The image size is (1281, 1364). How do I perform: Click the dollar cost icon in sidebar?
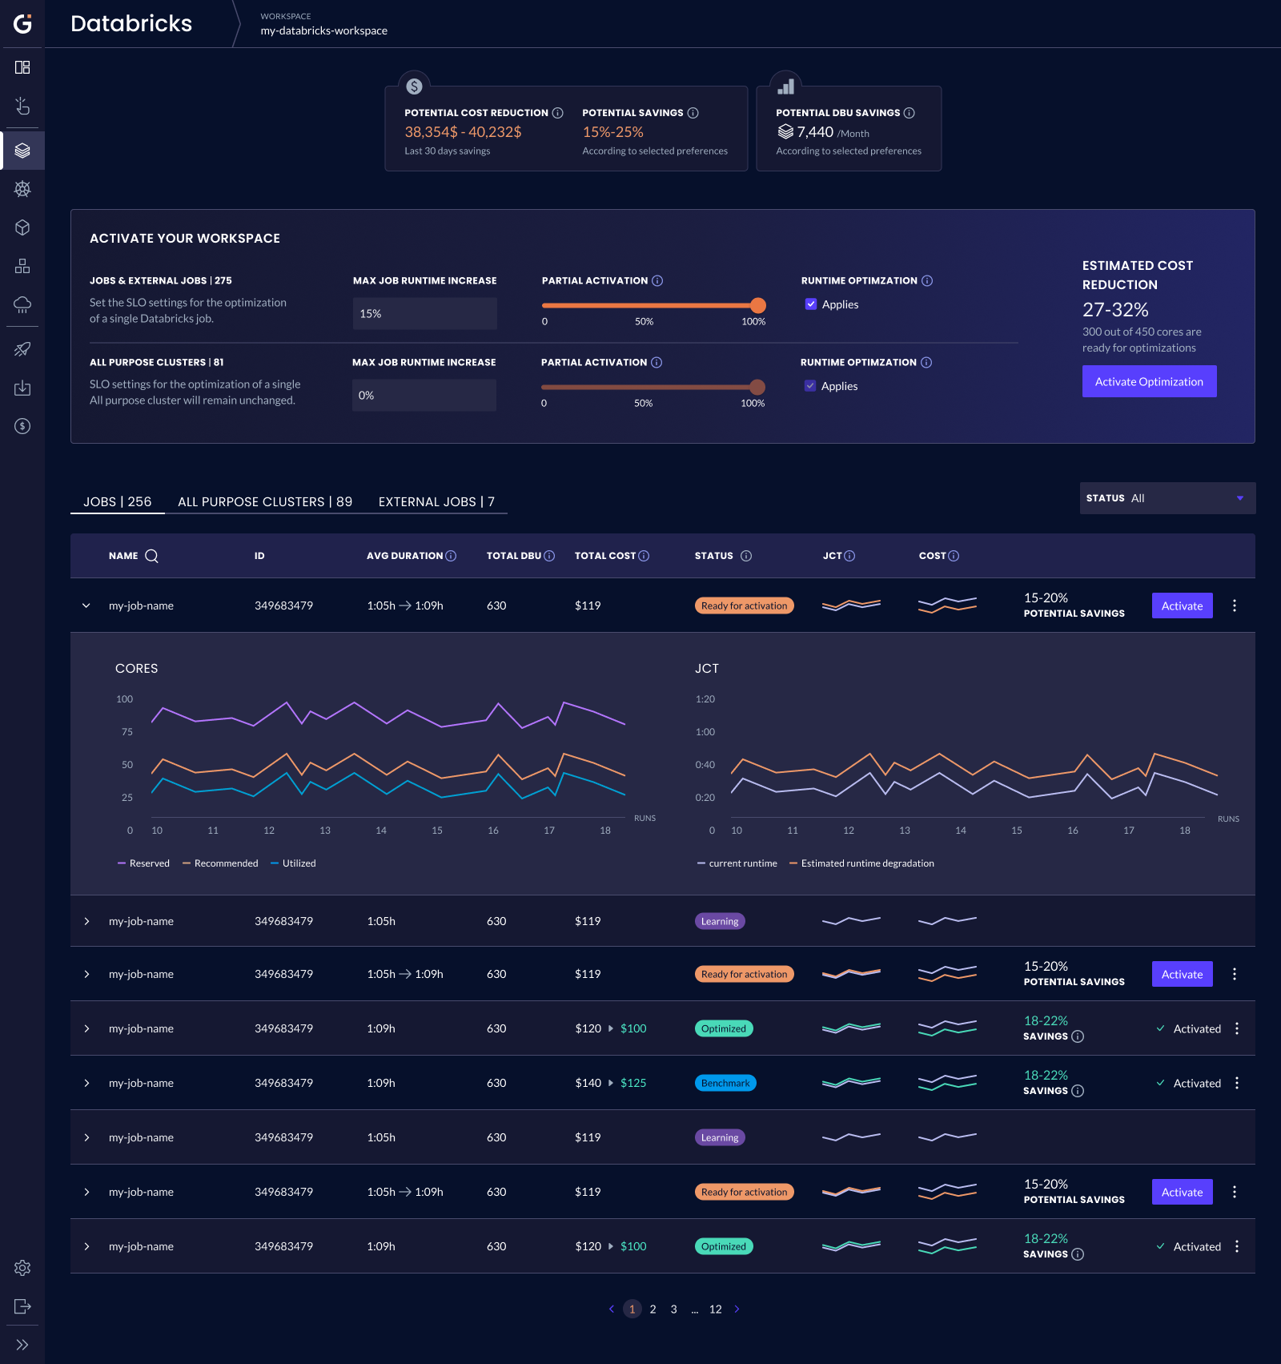(22, 426)
